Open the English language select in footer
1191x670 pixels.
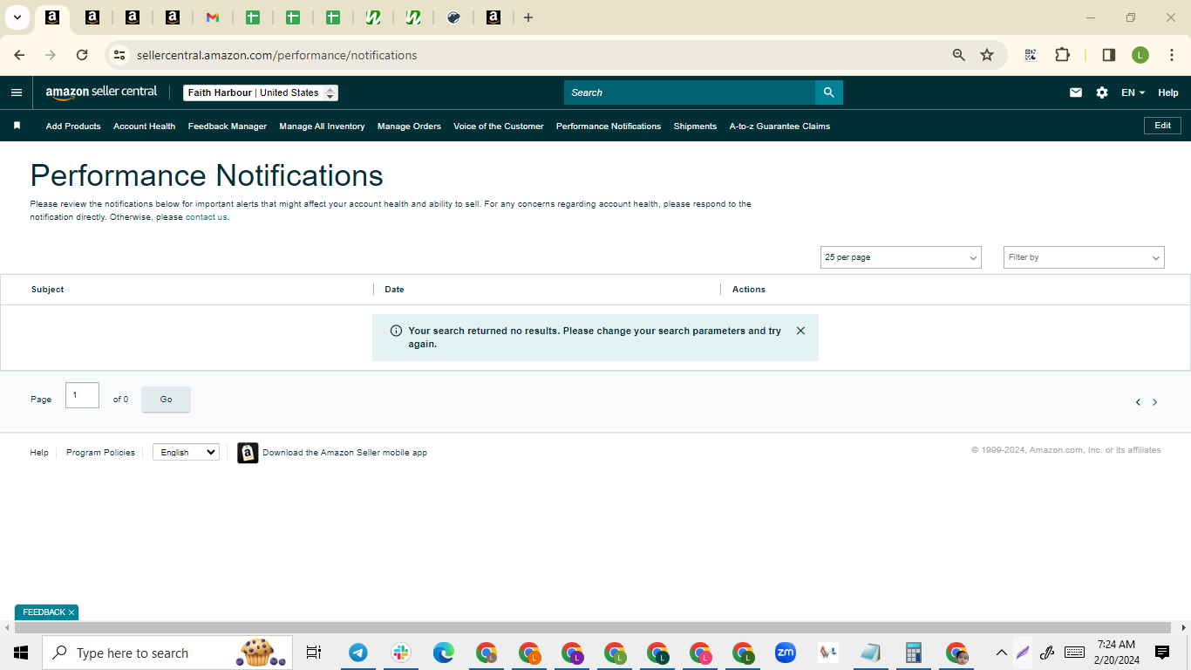click(x=186, y=452)
